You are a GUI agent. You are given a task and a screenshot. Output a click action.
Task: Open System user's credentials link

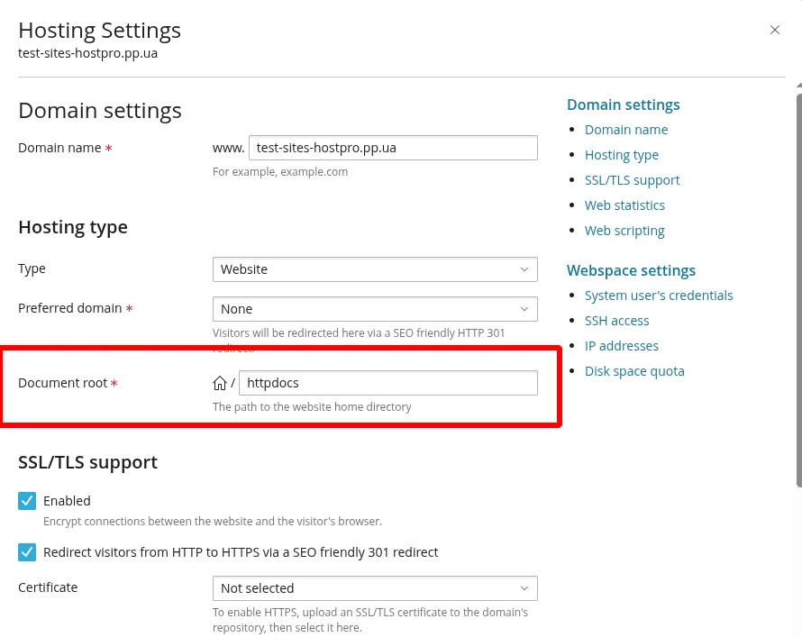(659, 296)
